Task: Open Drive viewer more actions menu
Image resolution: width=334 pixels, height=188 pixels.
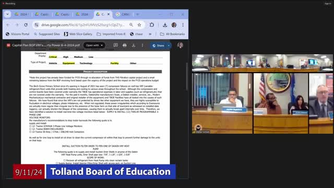Action: click(x=142, y=45)
